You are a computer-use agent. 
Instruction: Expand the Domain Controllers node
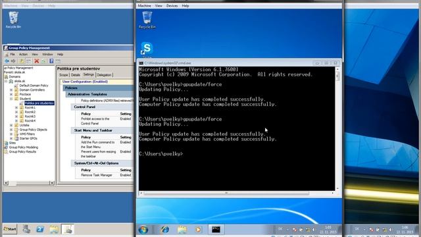pos(11,90)
